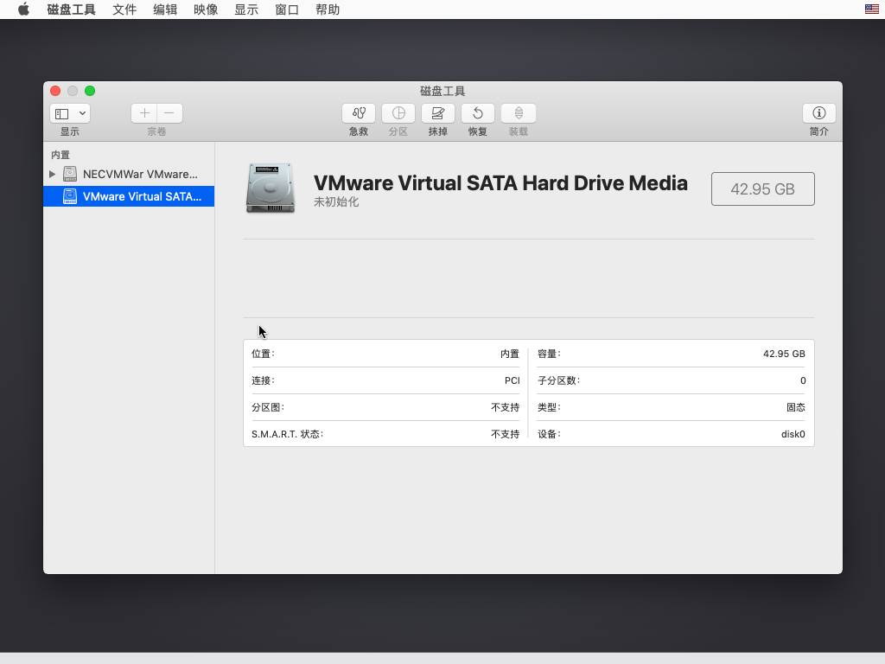Image resolution: width=885 pixels, height=664 pixels.
Task: Close the 磁盘工具 window with red button
Action: pyautogui.click(x=55, y=91)
